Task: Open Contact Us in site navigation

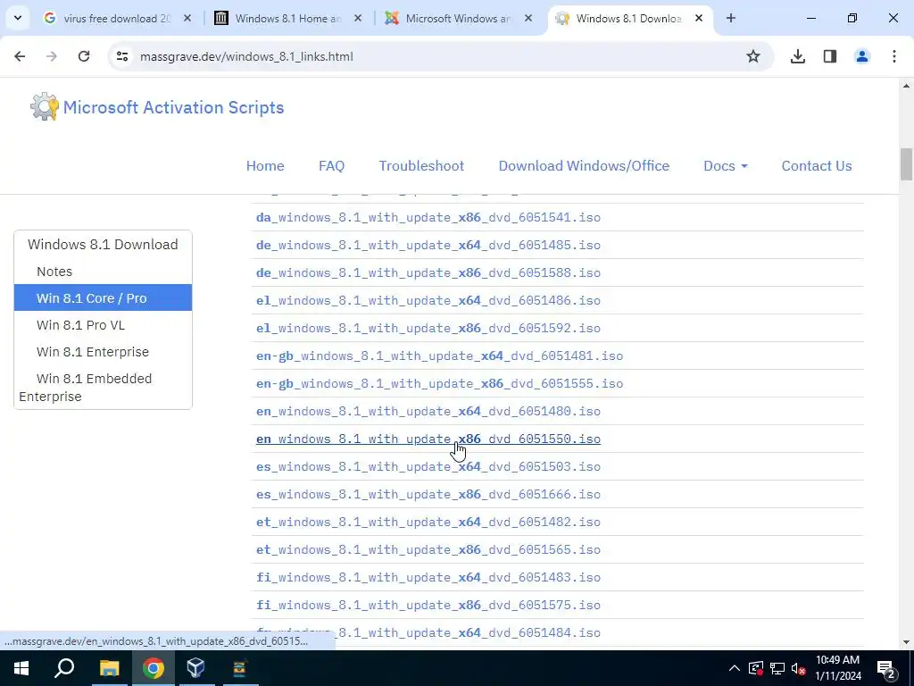Action: [817, 165]
